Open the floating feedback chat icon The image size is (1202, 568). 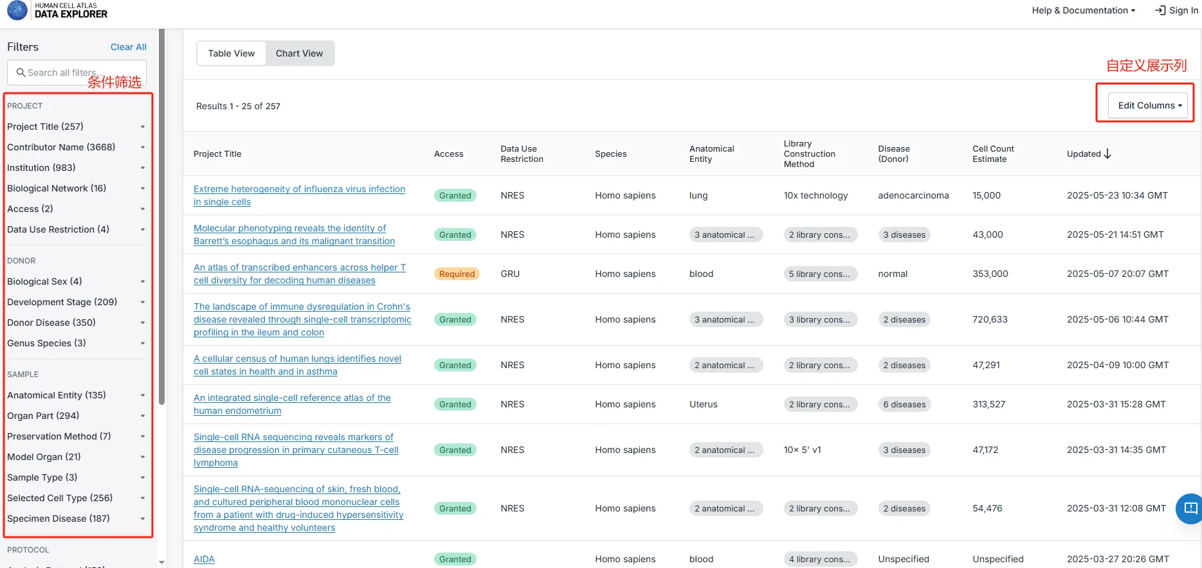tap(1190, 509)
